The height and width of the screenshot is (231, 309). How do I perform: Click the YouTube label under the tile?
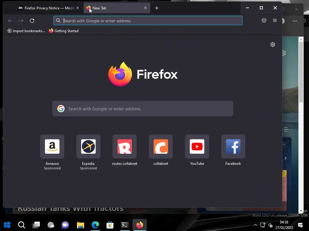tap(197, 164)
